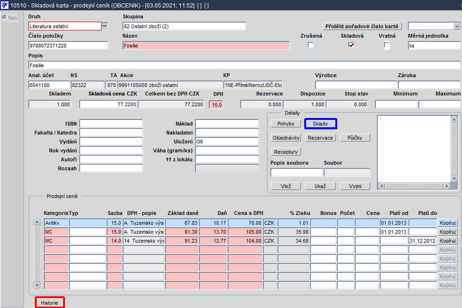Click into the ISBN input field
The height and width of the screenshot is (308, 462).
(111, 123)
